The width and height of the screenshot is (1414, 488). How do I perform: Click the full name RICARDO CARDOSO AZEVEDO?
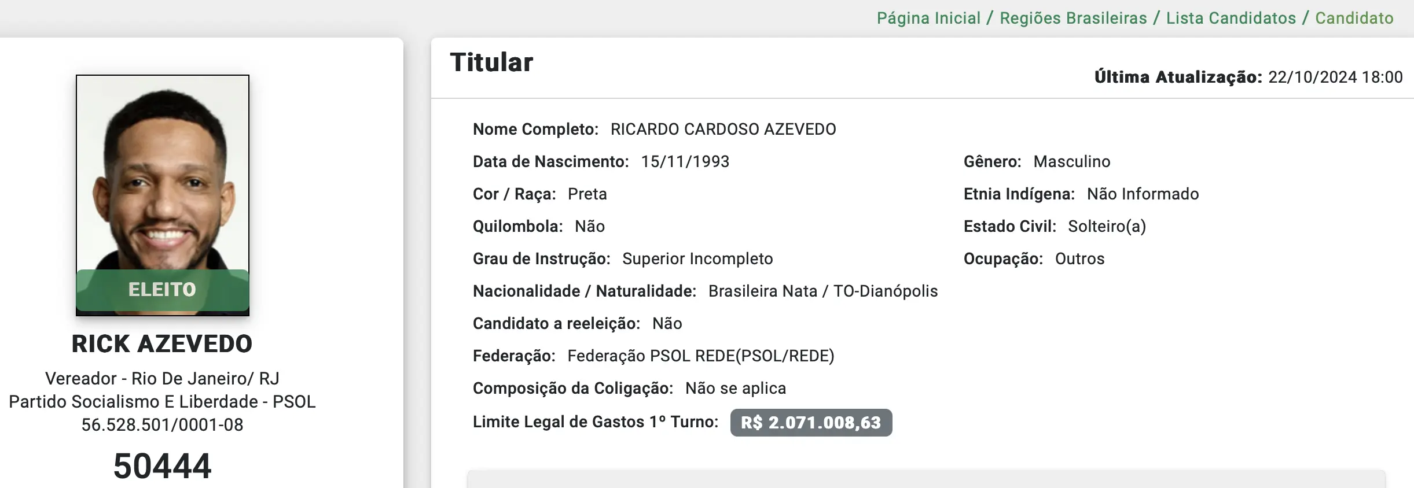click(723, 130)
